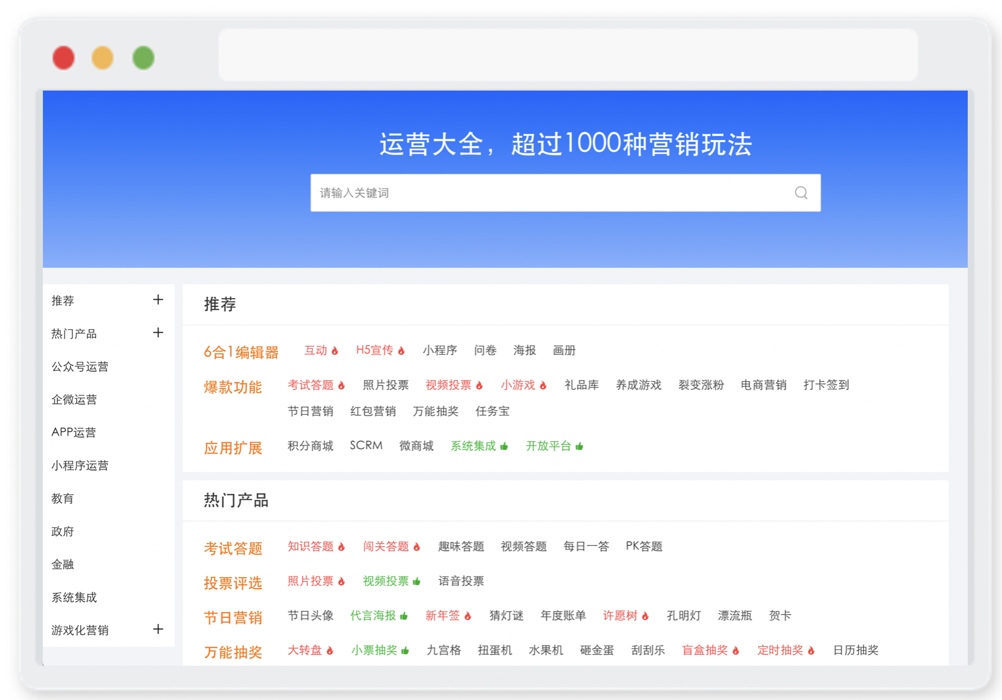This screenshot has height=700, width=1002.
Task: Click the flame icon beside 知识答题
Action: click(341, 546)
